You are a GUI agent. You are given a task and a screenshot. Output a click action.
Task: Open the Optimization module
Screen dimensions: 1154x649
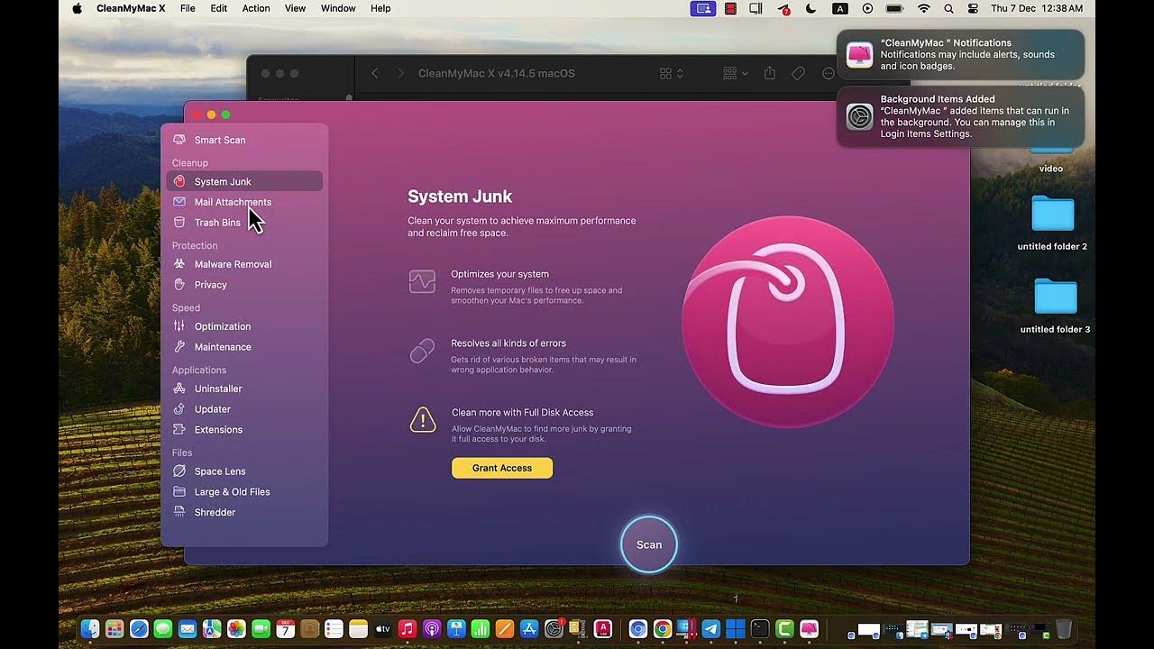243,326
